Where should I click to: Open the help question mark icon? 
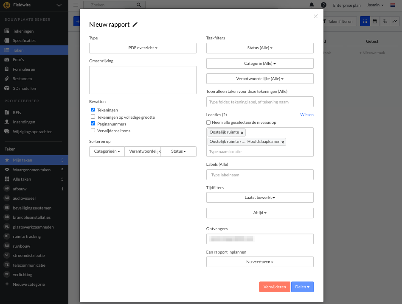(x=324, y=5)
